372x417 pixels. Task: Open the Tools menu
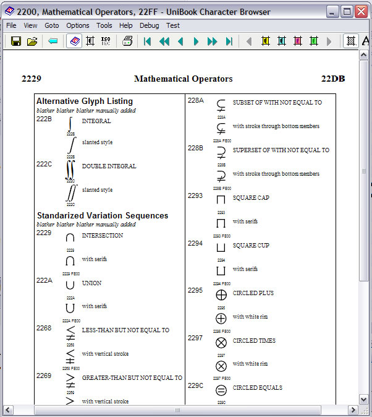click(104, 25)
